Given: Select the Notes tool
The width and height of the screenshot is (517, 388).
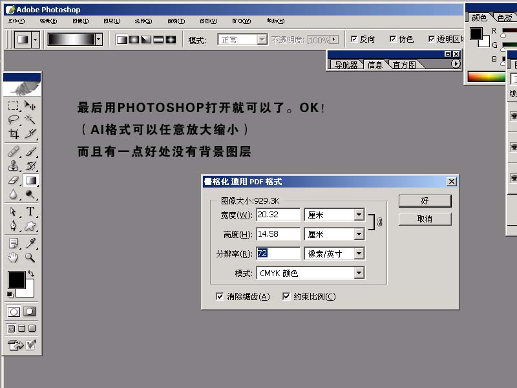Looking at the screenshot, I should (13, 244).
